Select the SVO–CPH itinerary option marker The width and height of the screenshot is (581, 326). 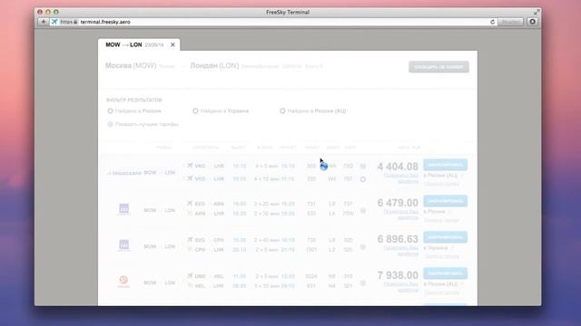click(x=363, y=246)
